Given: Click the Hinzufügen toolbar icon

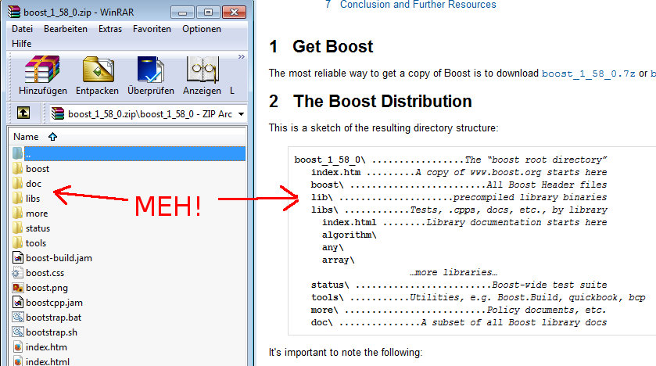Looking at the screenshot, I should 42,70.
